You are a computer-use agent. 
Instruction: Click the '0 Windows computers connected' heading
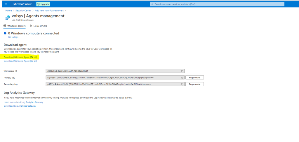[x=34, y=33]
